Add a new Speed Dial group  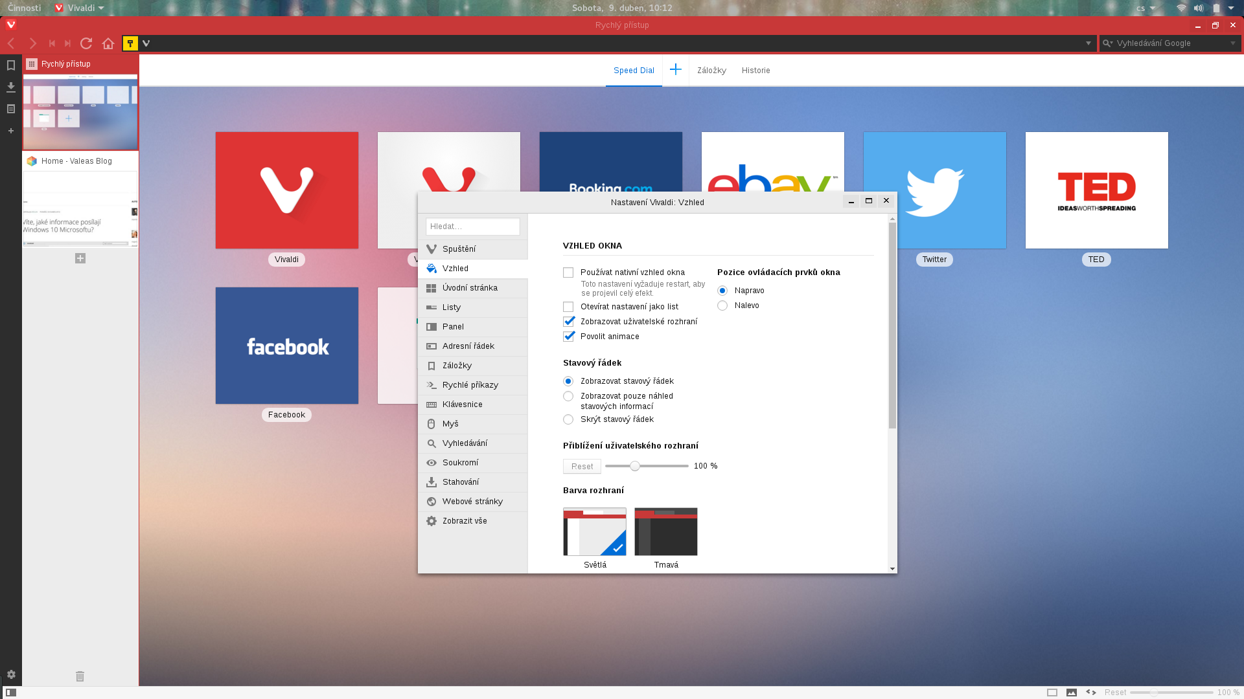(676, 70)
